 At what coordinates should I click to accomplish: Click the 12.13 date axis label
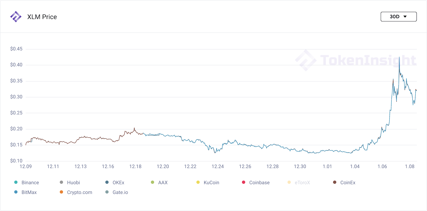[x=80, y=167]
